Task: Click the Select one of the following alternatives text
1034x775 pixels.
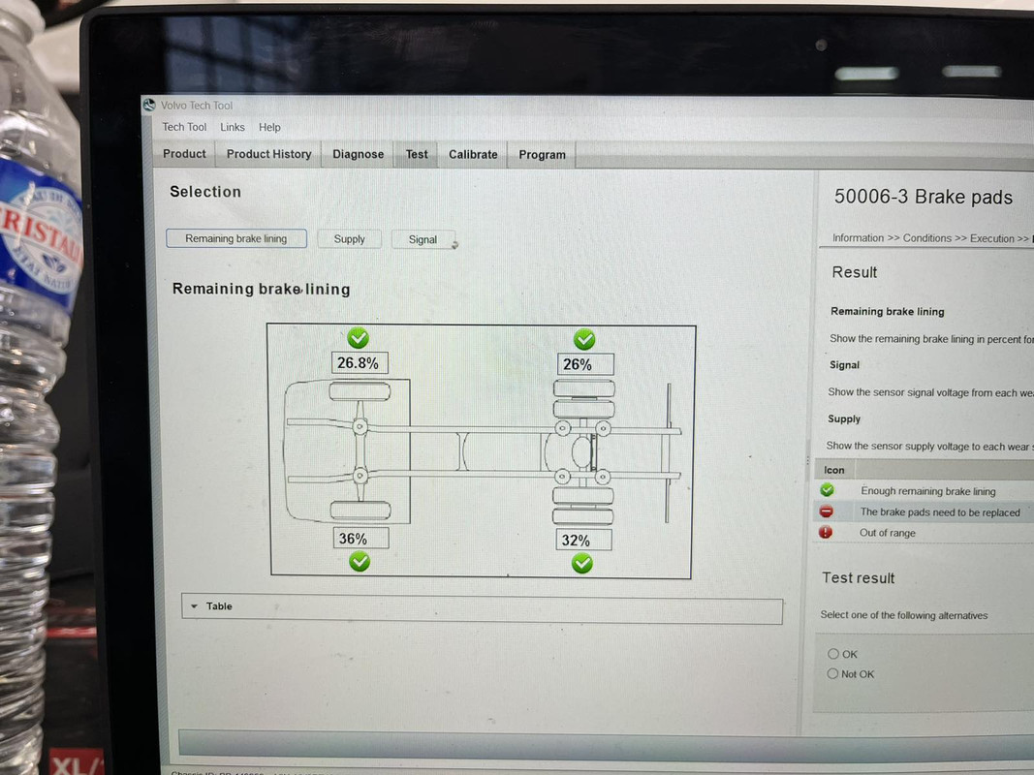Action: coord(903,615)
